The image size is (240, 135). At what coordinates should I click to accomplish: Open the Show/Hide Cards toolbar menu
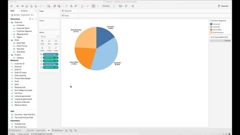[x=121, y=6]
